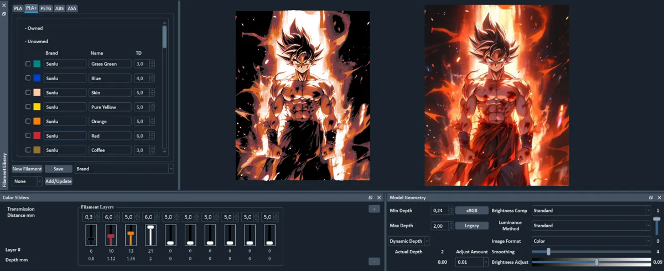
Task: Open the Luminance Method dropdown
Action: click(592, 226)
